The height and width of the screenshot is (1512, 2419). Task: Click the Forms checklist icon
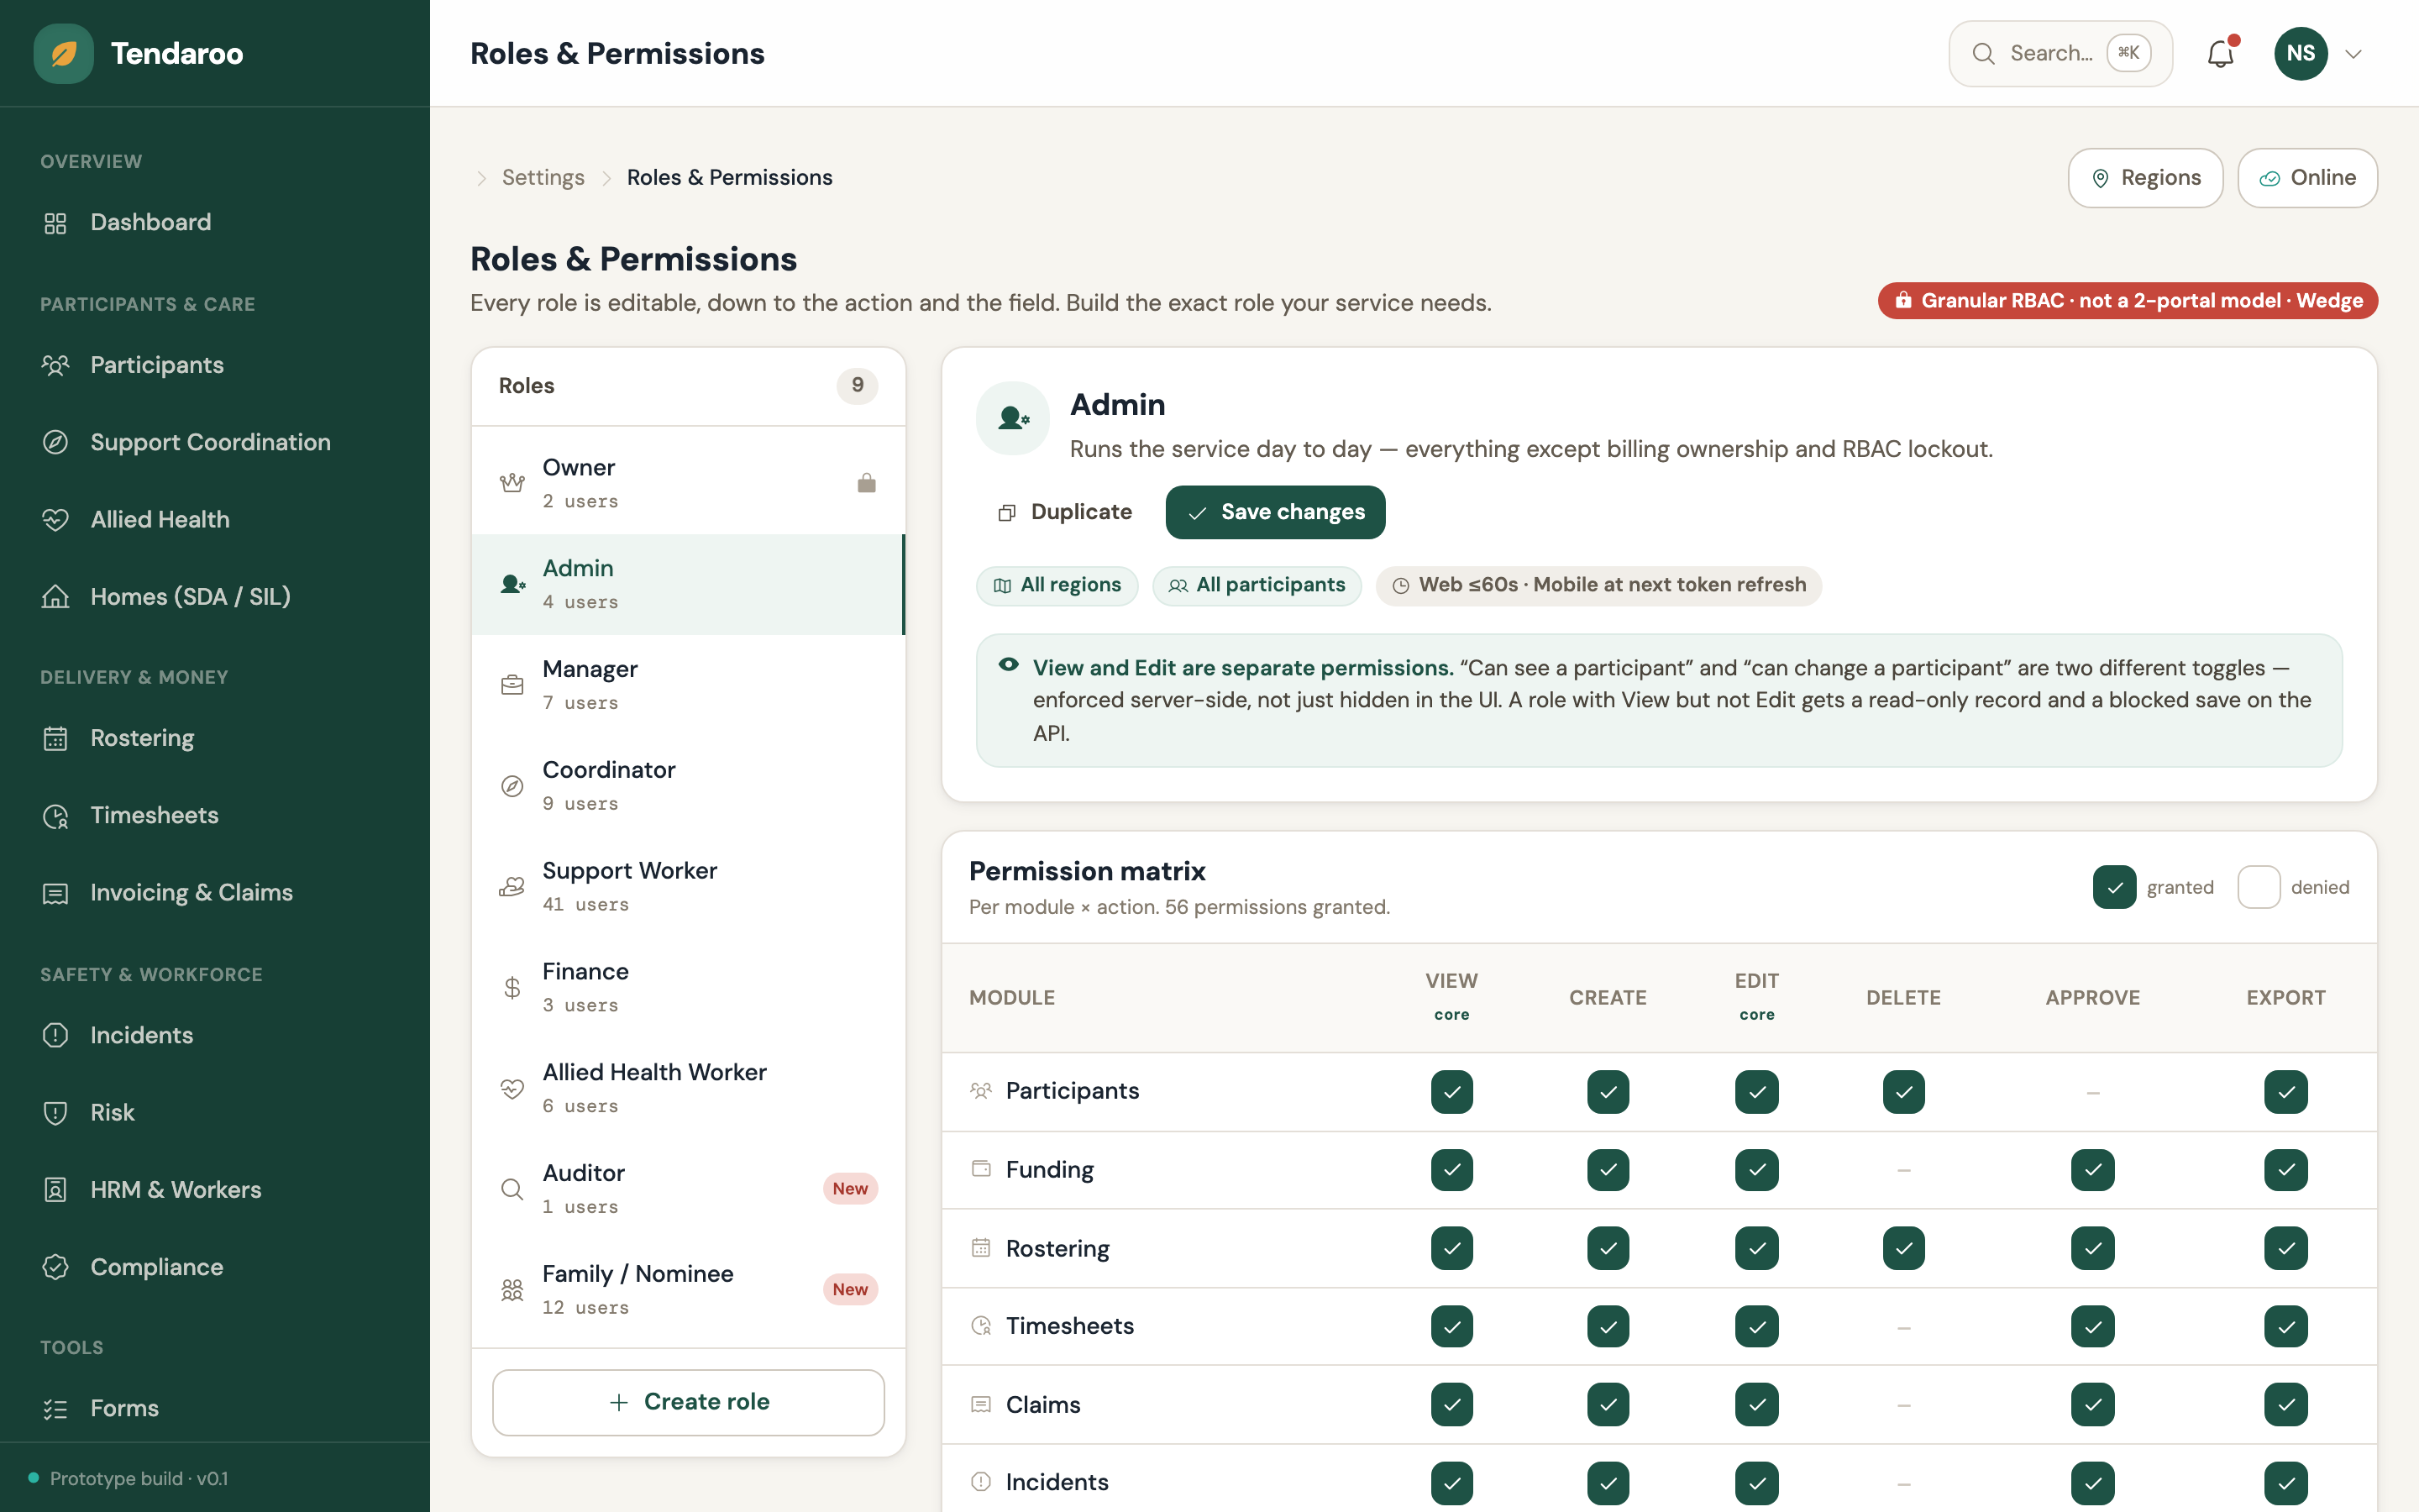click(56, 1409)
